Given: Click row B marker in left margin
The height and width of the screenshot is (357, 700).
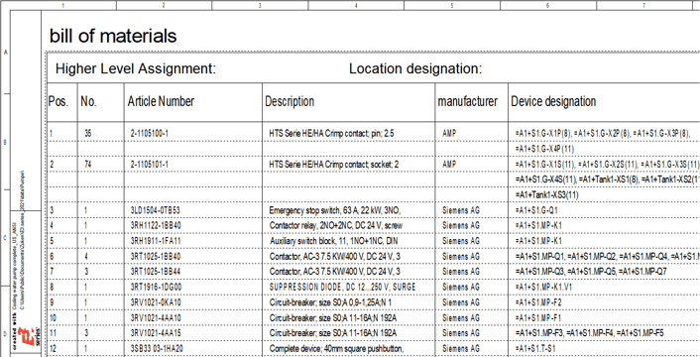Looking at the screenshot, I should point(5,143).
